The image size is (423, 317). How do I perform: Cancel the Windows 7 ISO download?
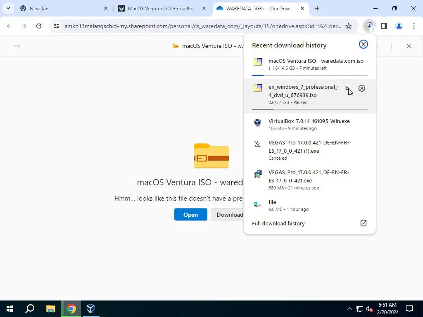(x=362, y=88)
